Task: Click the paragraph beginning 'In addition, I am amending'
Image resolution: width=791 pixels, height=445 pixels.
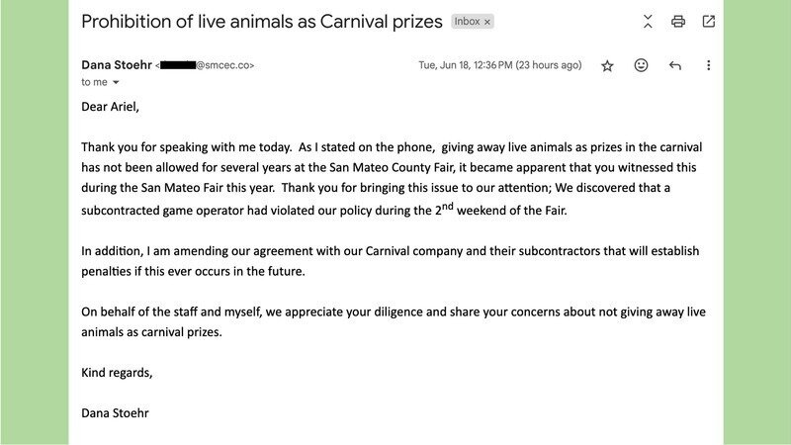Action: pyautogui.click(x=392, y=260)
